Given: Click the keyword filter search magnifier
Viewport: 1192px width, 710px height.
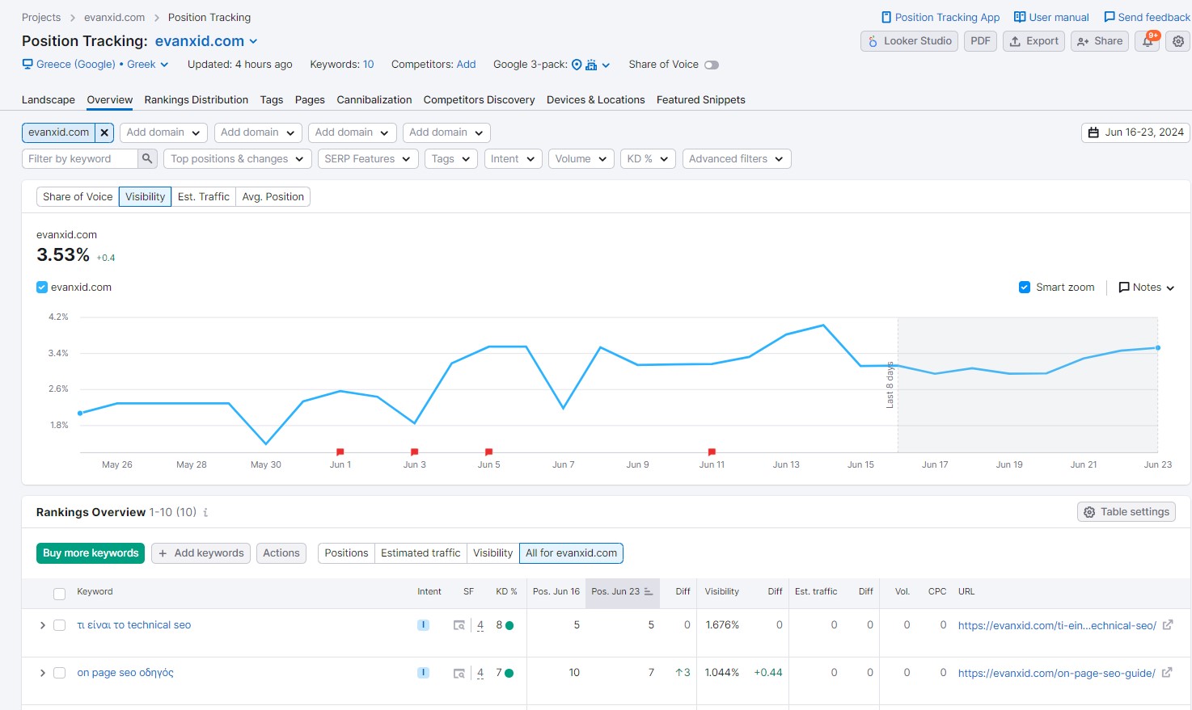Looking at the screenshot, I should tap(147, 159).
